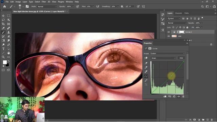Image resolution: width=217 pixels, height=122 pixels.
Task: Open the layer blend mode Normal dropdown
Action: tap(177, 23)
